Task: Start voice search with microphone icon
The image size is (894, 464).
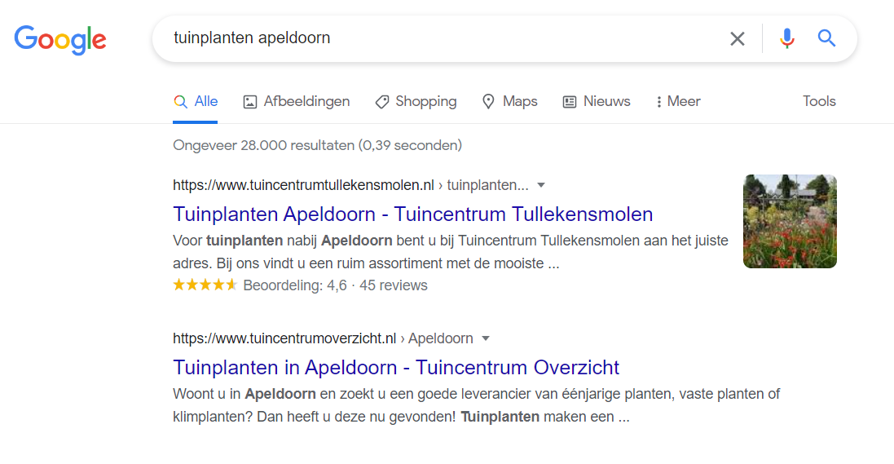Action: coord(786,38)
